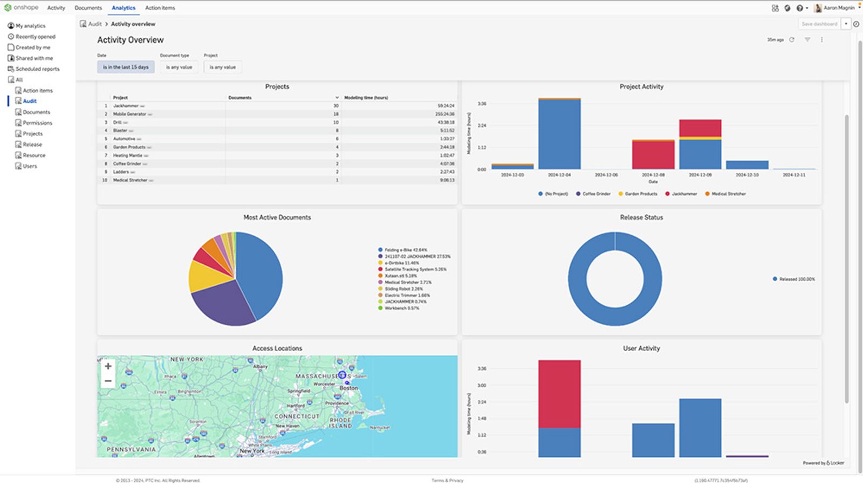Open the My analytics sidebar section
Viewport: 863px width, 486px height.
(30, 25)
